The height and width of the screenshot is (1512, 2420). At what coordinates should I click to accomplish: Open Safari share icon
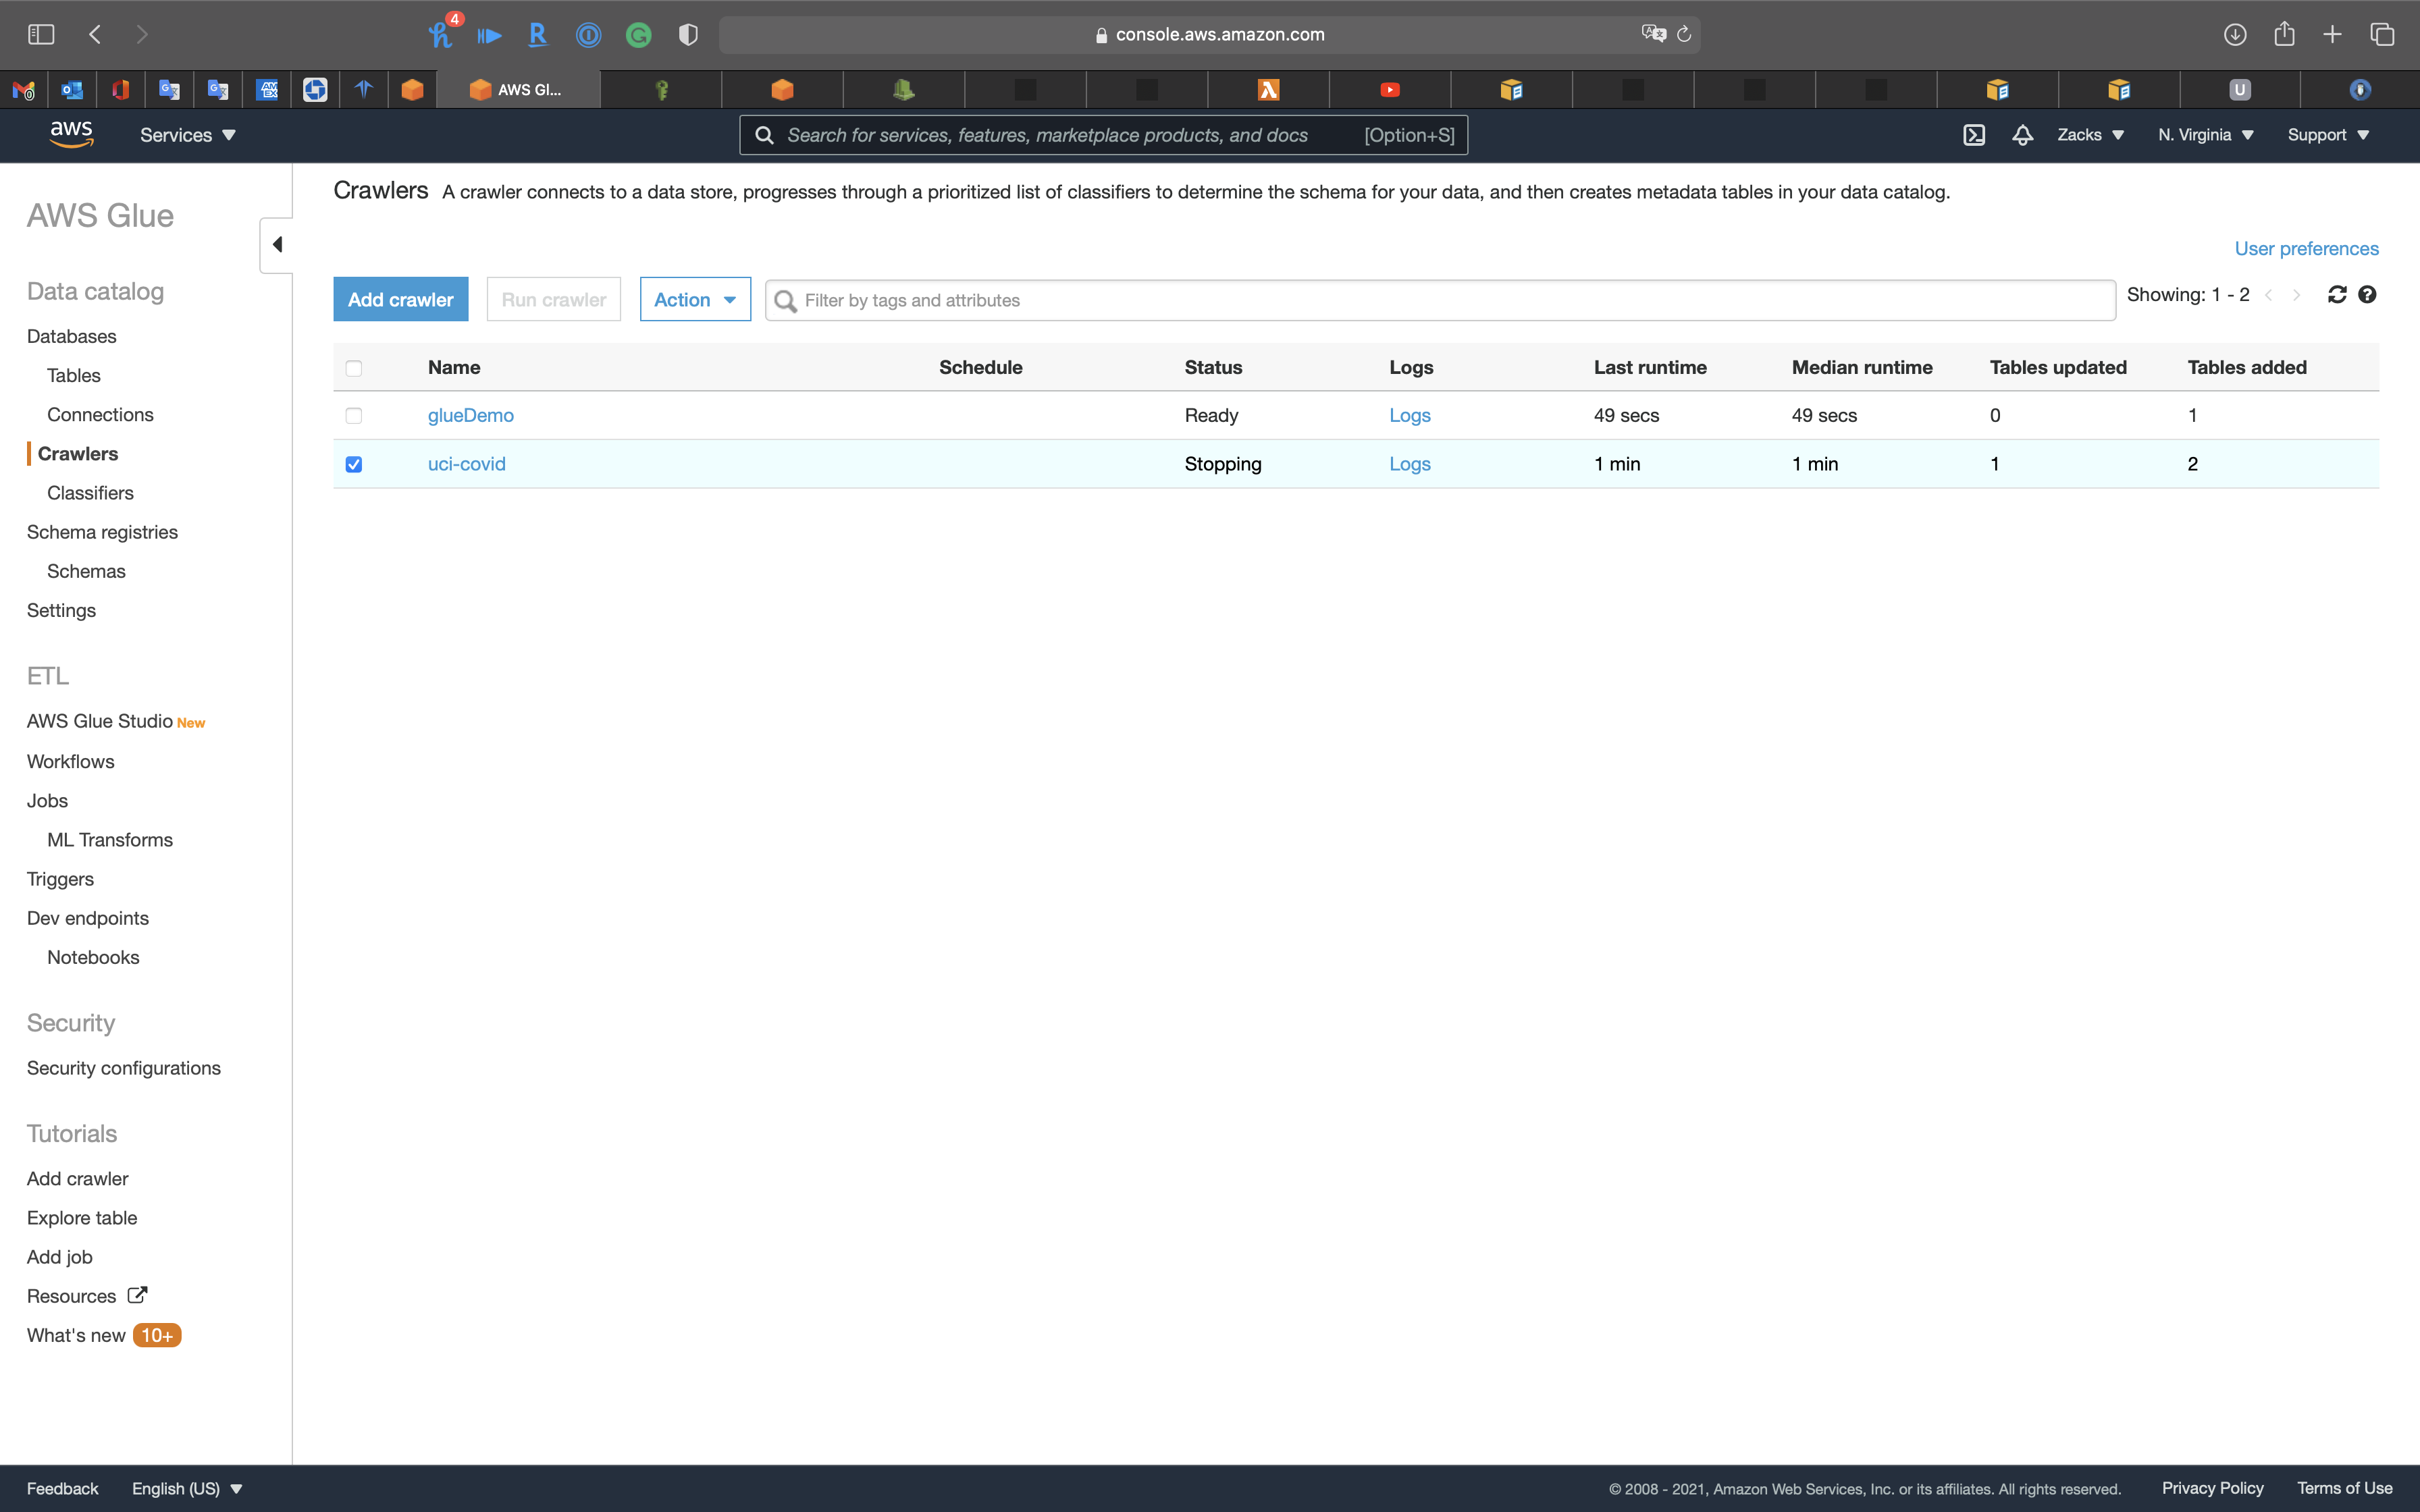(x=2284, y=35)
